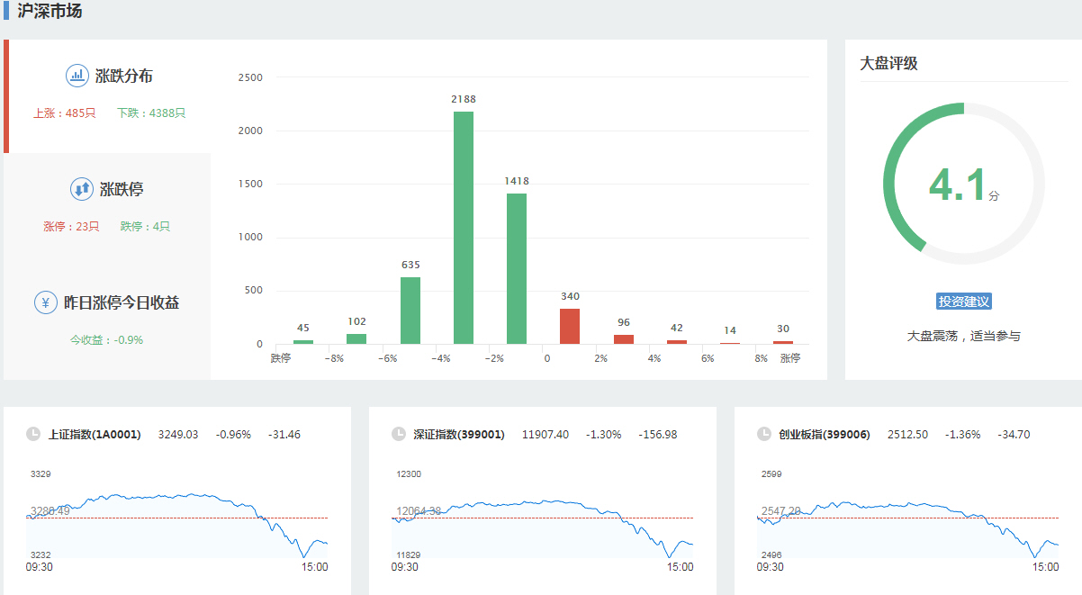
Task: Click the 635 green bar in chart
Action: (410, 310)
